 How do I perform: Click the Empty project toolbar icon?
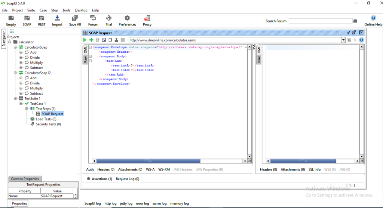coord(11,18)
